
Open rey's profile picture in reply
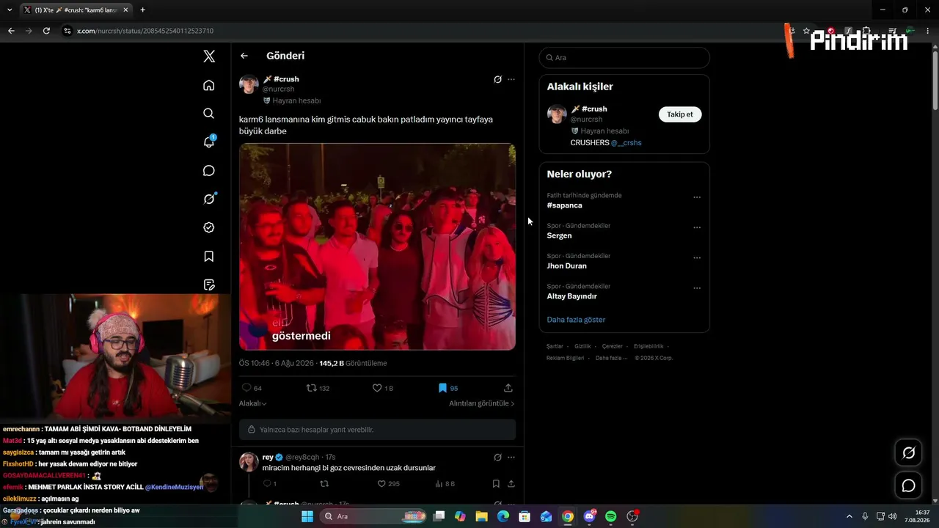pyautogui.click(x=249, y=462)
